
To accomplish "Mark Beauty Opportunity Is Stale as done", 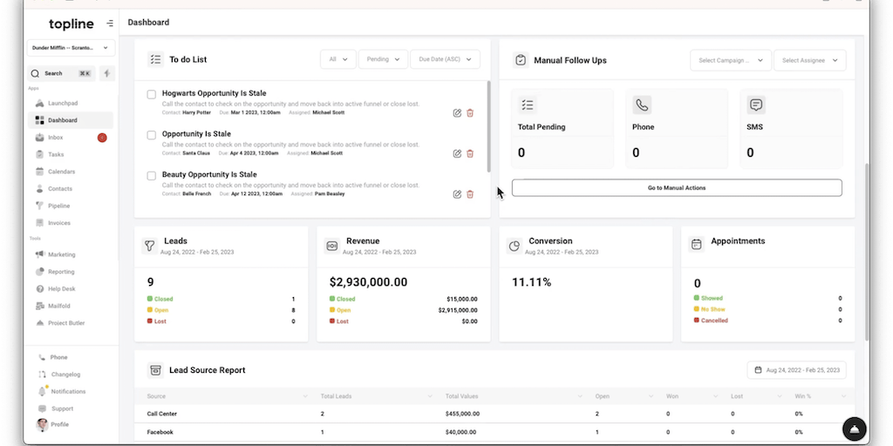I will [152, 176].
